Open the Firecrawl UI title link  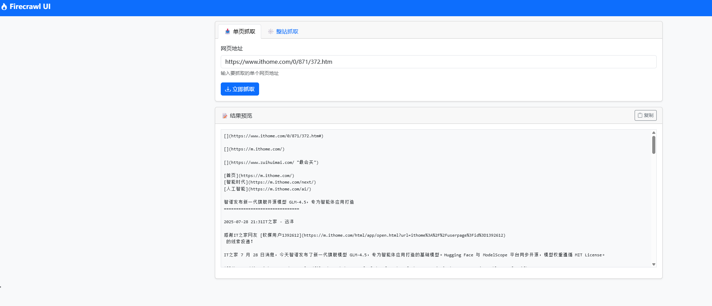[x=30, y=7]
